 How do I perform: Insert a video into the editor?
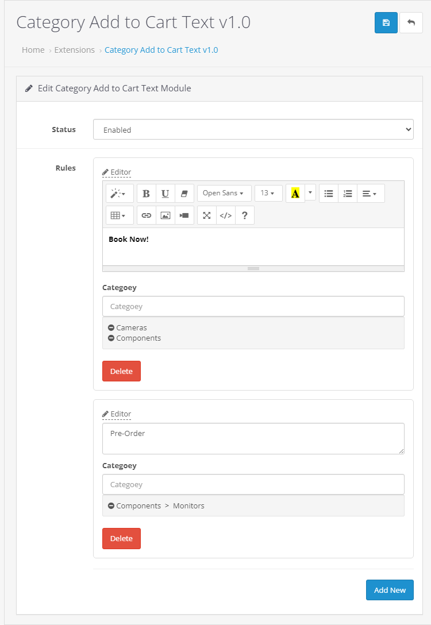(x=184, y=215)
